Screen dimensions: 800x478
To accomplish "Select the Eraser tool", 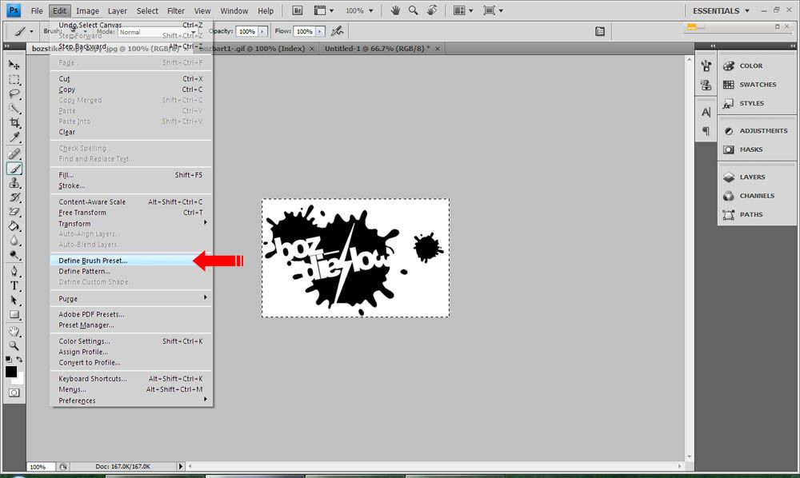I will coord(14,212).
